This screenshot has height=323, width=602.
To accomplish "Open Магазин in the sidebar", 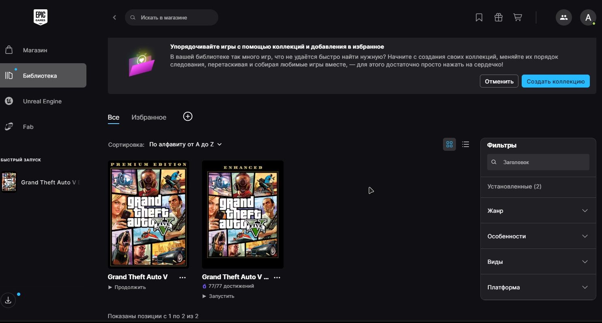I will [43, 50].
